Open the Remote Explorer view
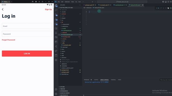Screen dimensions: 172x96 tap(56, 29)
